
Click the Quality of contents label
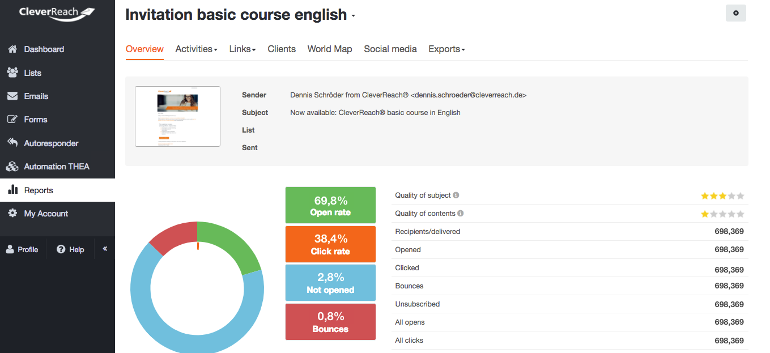pyautogui.click(x=426, y=213)
